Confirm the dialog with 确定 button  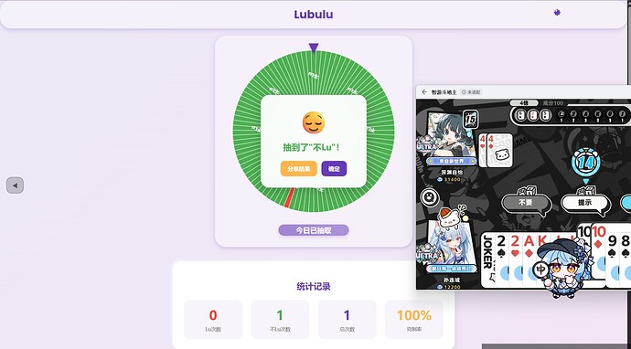[334, 169]
